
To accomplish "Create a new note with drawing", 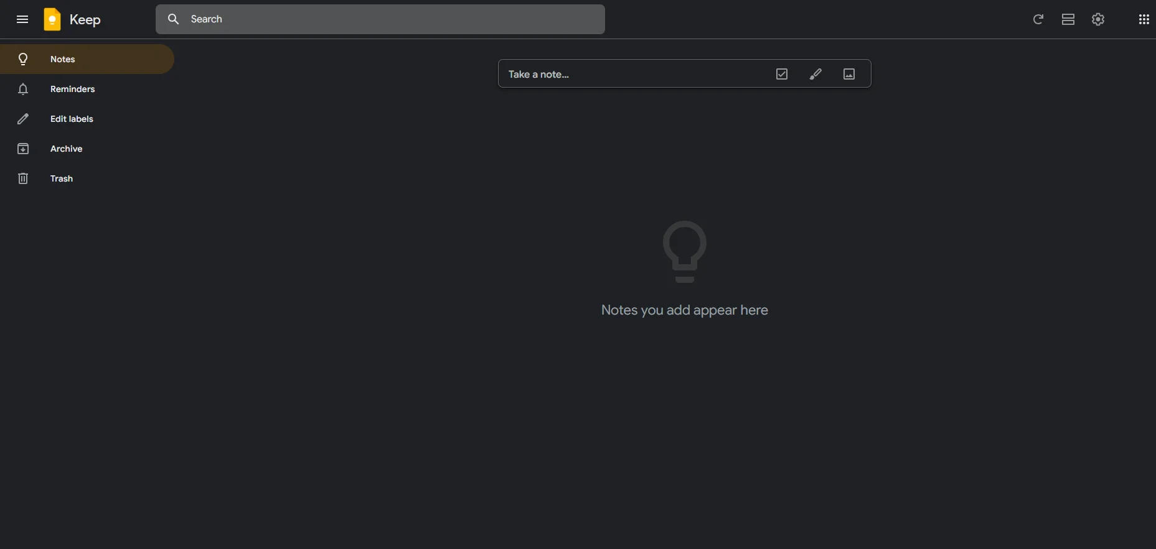I will [x=815, y=74].
